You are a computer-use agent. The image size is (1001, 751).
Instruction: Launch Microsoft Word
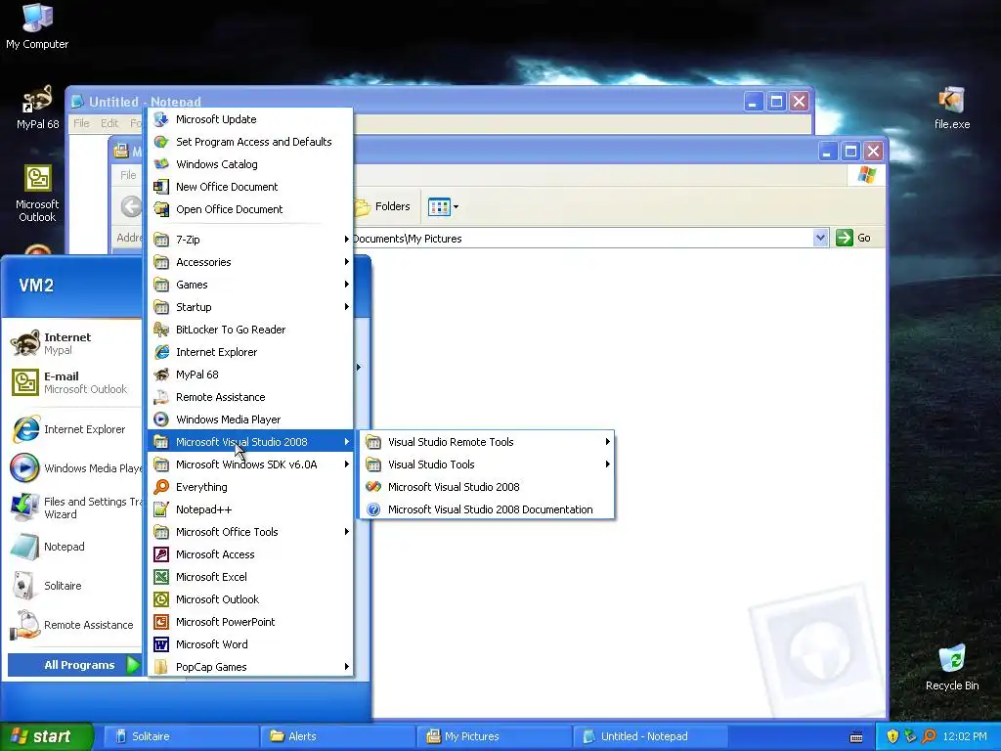[250, 644]
